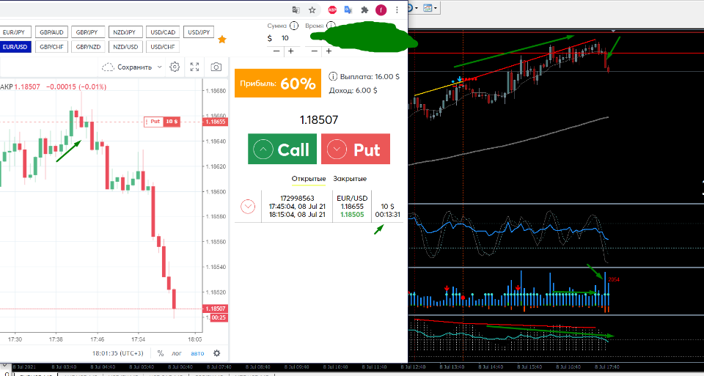Click the 1.18507 current price axis label

(216, 309)
